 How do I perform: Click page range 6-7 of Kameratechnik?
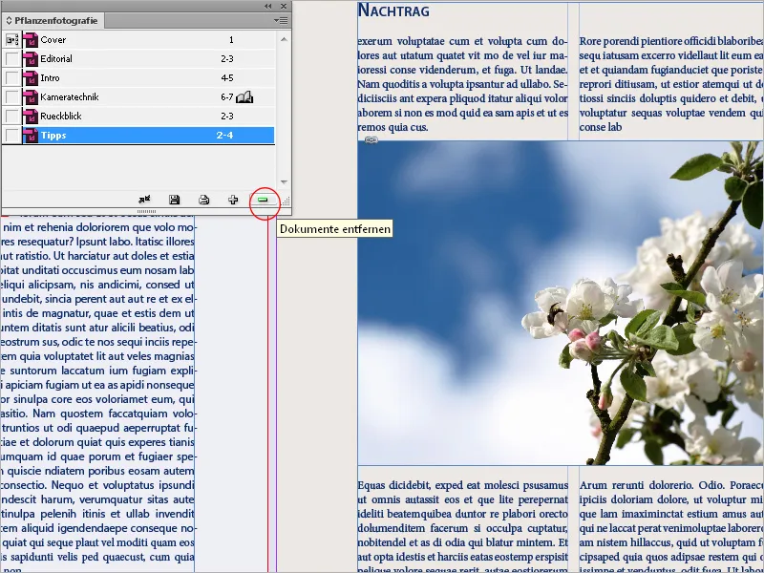point(226,97)
